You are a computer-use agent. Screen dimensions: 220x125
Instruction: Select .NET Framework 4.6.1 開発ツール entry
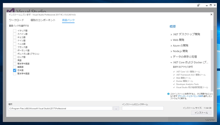point(191,75)
